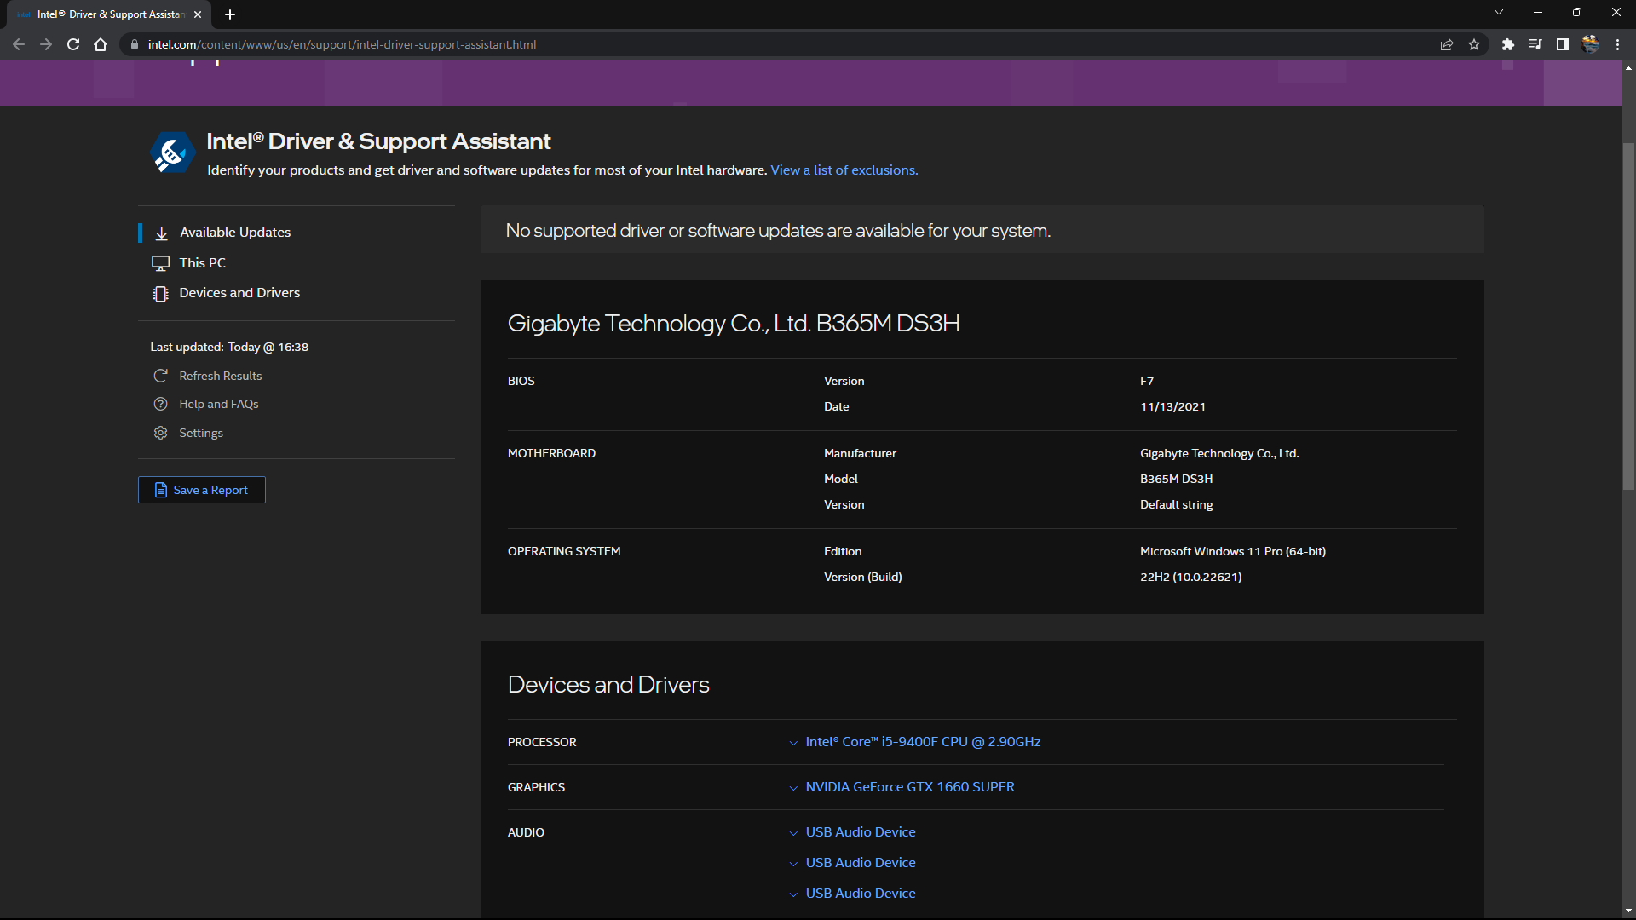Screen dimensions: 1636x920
Task: Click the View a list of exclusions link
Action: [843, 170]
